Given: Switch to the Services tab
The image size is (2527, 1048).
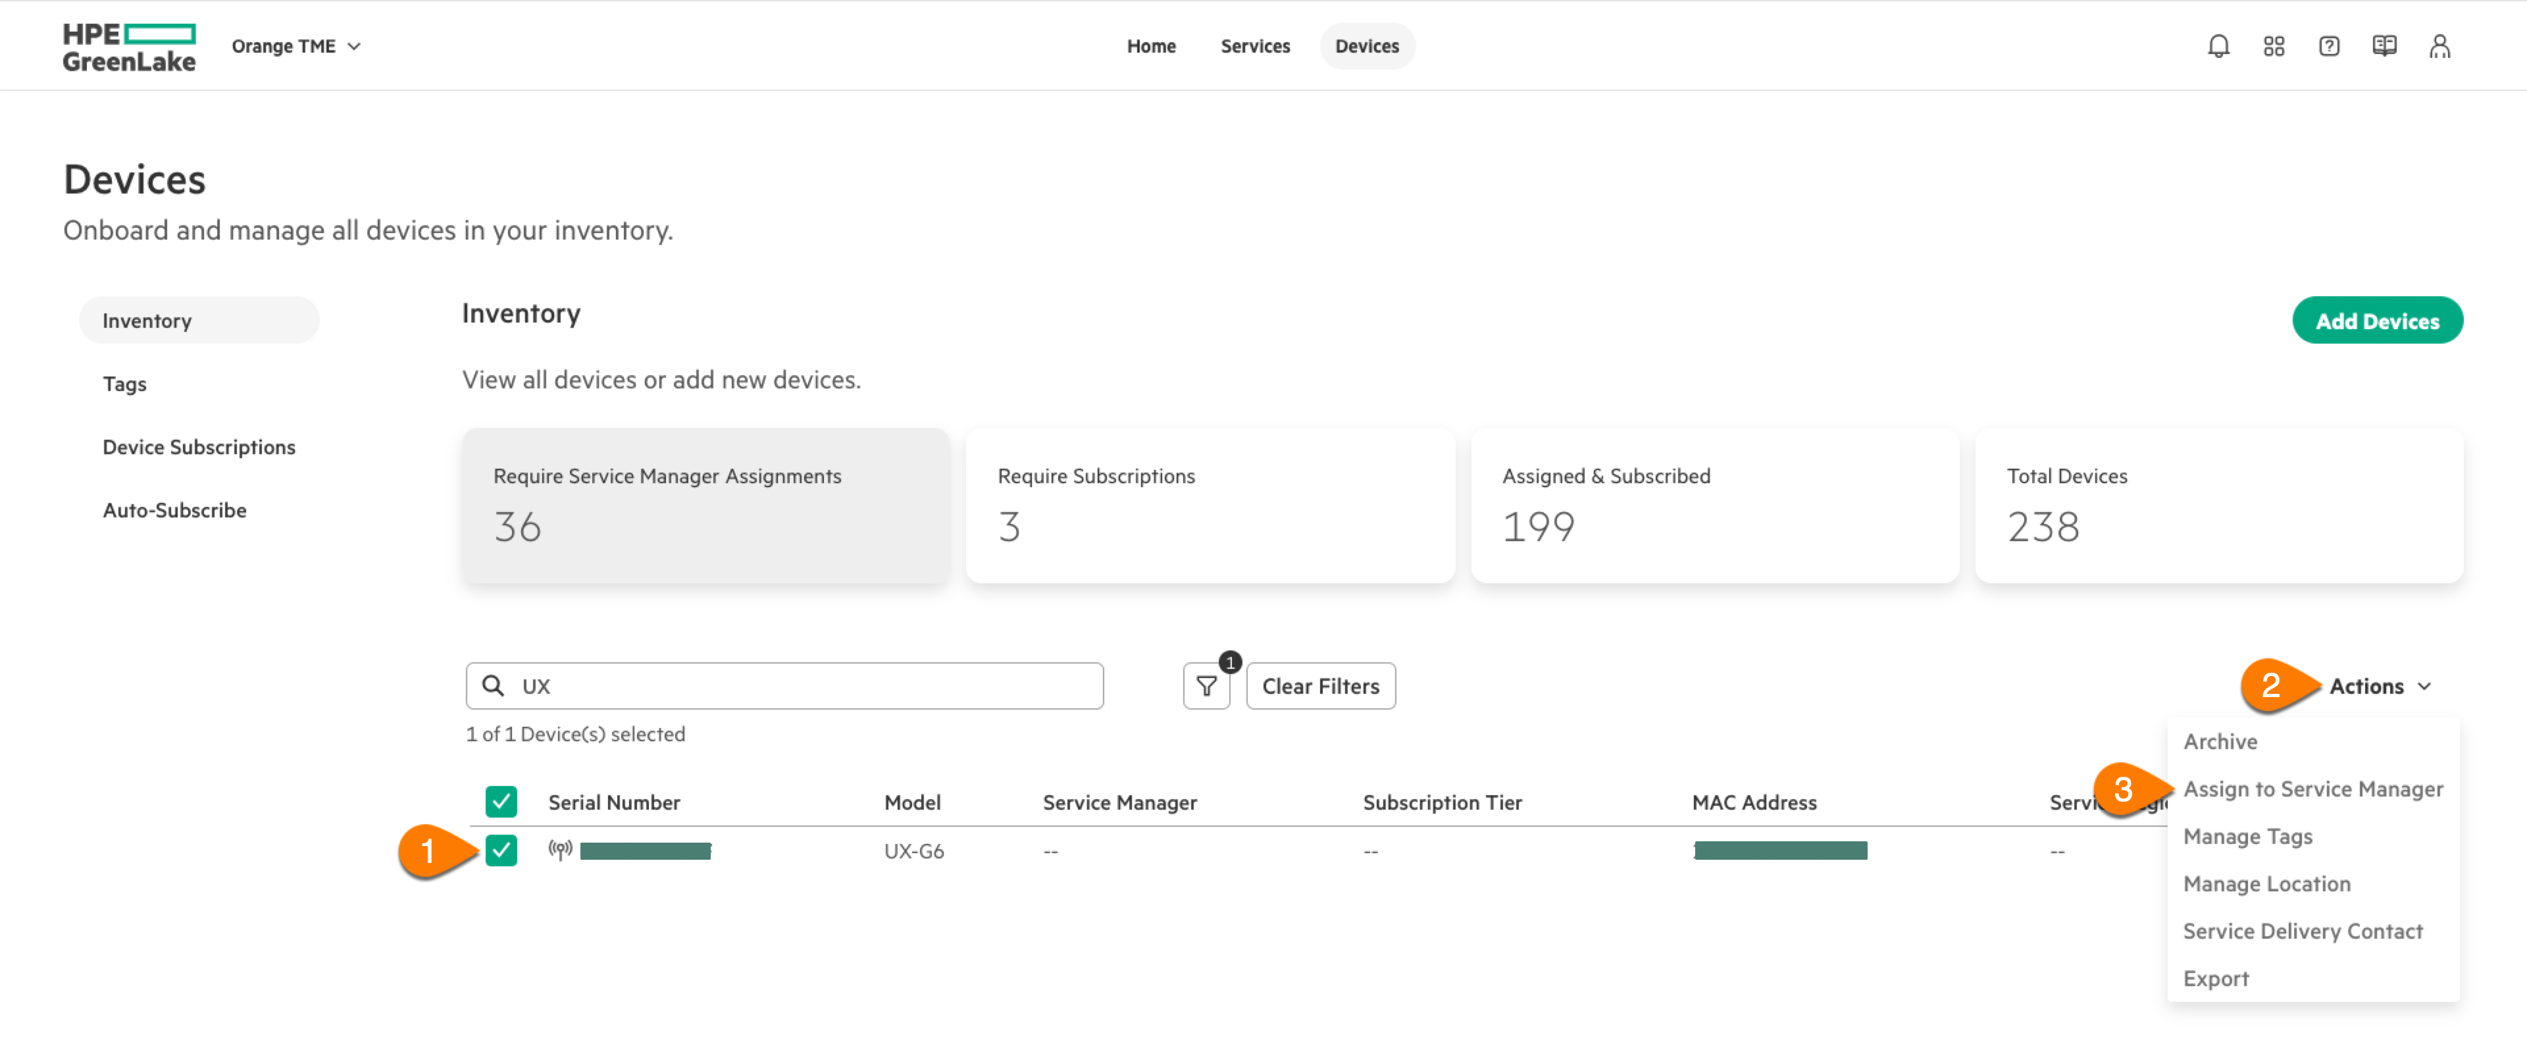Looking at the screenshot, I should (x=1255, y=46).
